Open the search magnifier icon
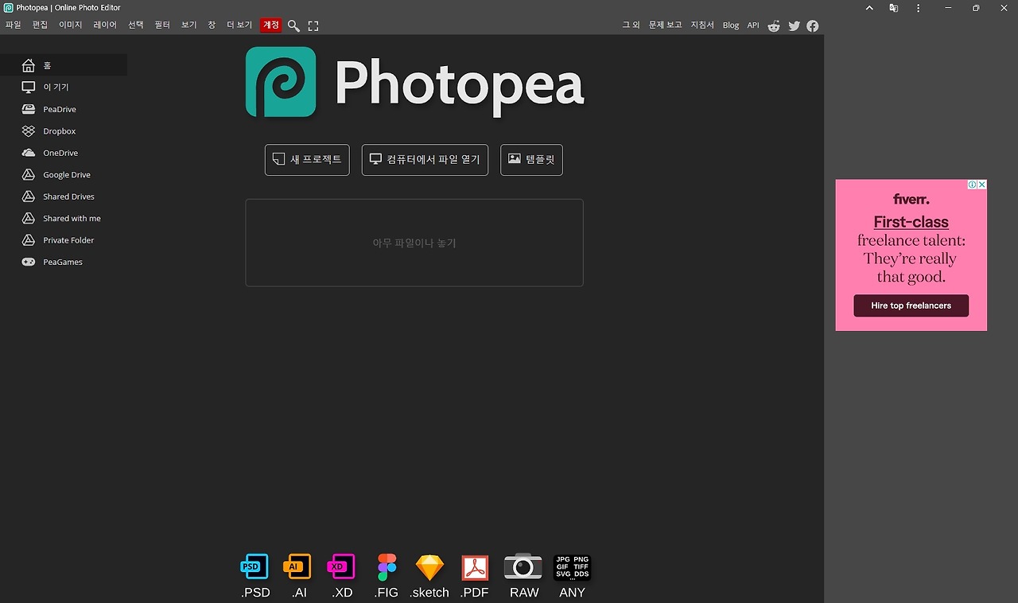Viewport: 1018px width, 603px height. pos(293,25)
